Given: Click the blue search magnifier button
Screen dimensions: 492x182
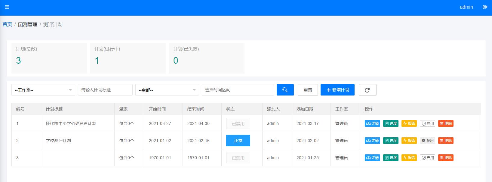Looking at the screenshot, I should [285, 90].
